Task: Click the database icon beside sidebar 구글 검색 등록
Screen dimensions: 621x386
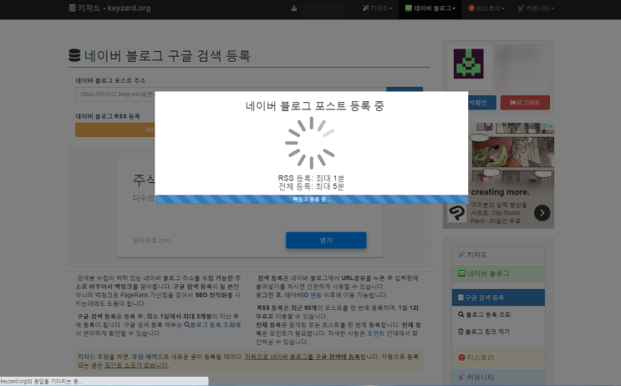Action: tap(461, 297)
